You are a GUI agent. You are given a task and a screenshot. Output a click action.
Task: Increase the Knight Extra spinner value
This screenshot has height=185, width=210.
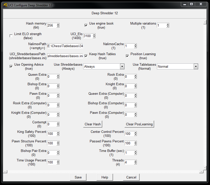click(x=135, y=85)
